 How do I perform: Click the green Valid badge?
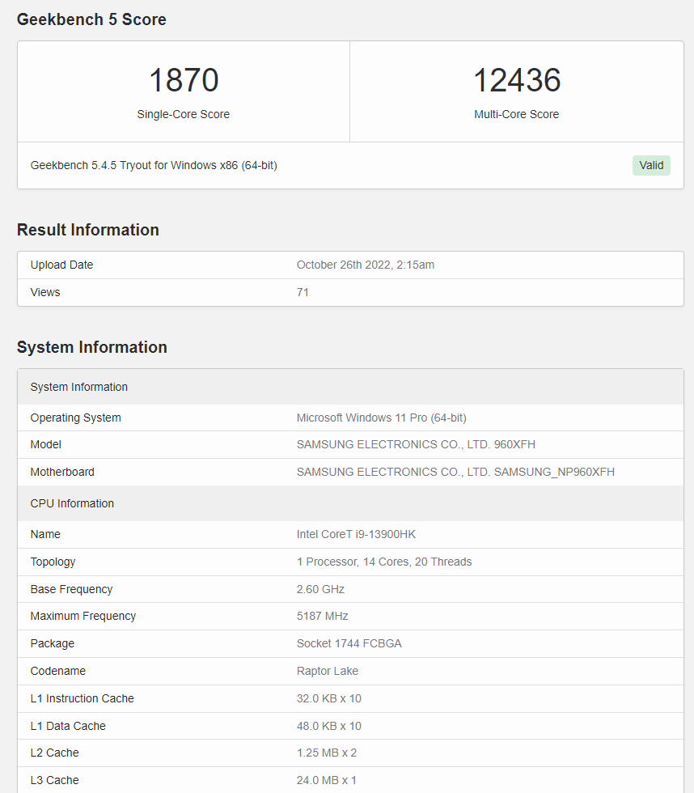pyautogui.click(x=651, y=165)
